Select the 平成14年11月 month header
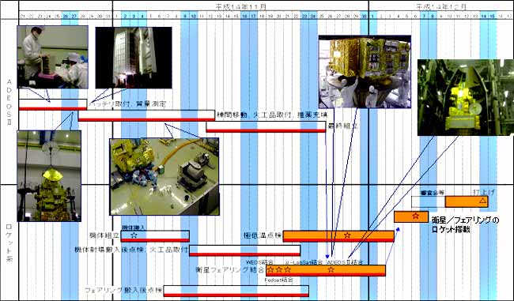The image size is (514, 301). click(240, 6)
